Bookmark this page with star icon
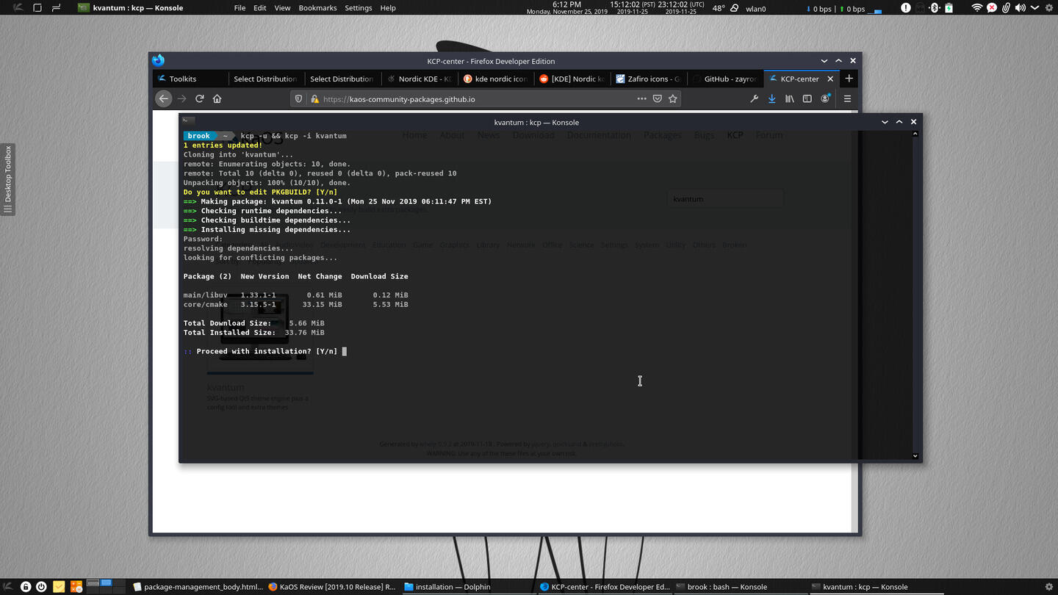1058x595 pixels. pos(672,98)
